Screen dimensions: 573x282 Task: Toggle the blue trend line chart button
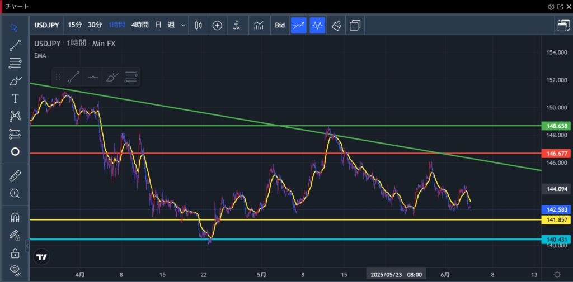298,25
